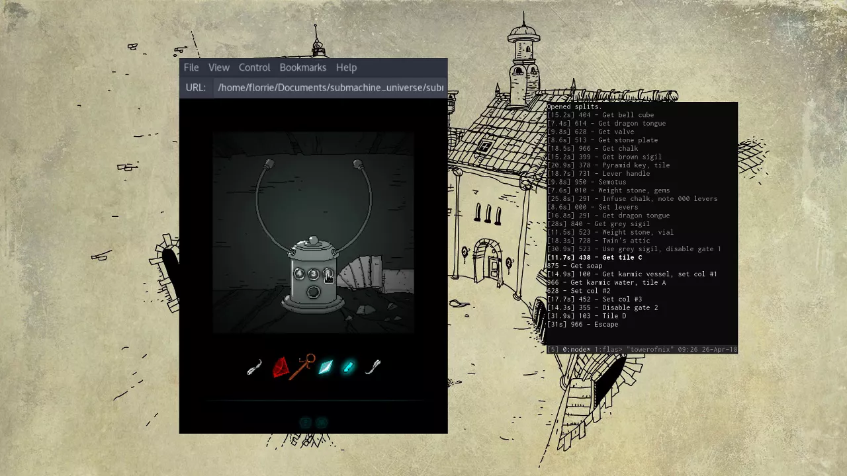Open the Help menu
Viewport: 847px width, 476px height.
click(x=346, y=67)
